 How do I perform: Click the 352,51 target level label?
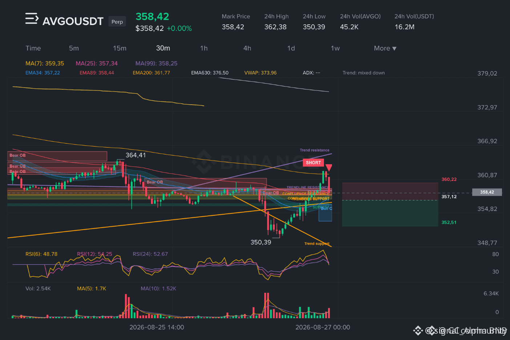[449, 222]
